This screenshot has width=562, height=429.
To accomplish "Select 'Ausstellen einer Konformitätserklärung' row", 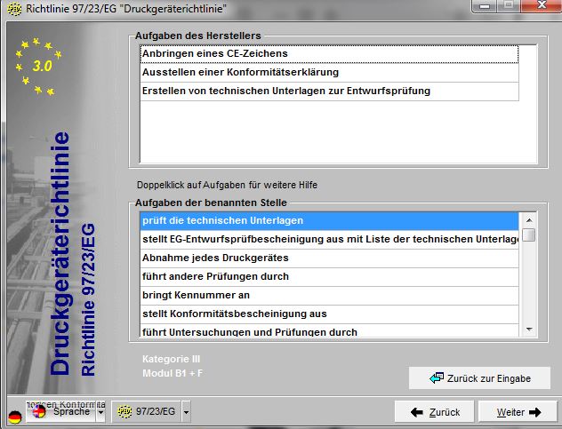I will pos(329,73).
